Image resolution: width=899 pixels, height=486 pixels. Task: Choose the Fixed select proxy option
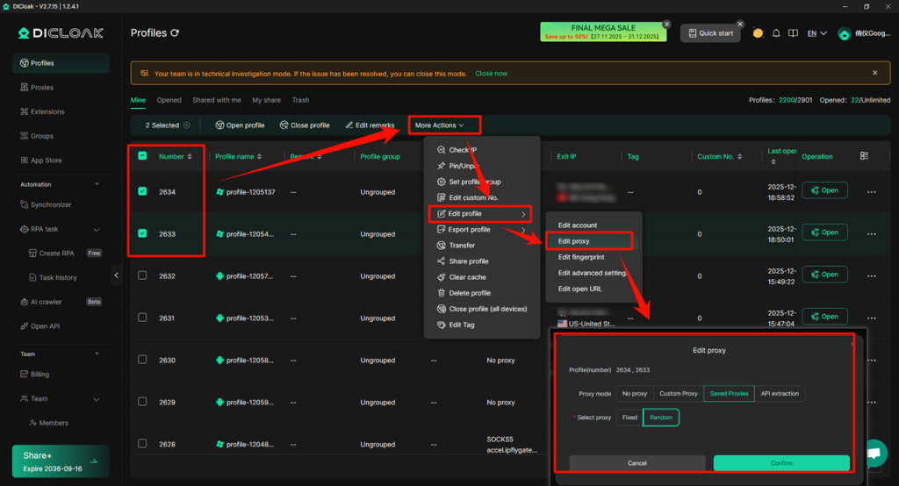(x=629, y=418)
